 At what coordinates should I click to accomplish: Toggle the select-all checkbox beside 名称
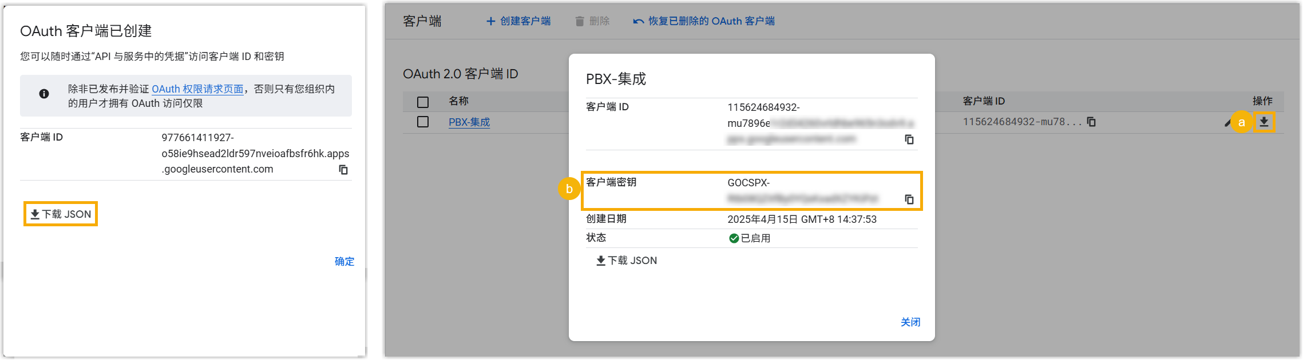(x=423, y=102)
